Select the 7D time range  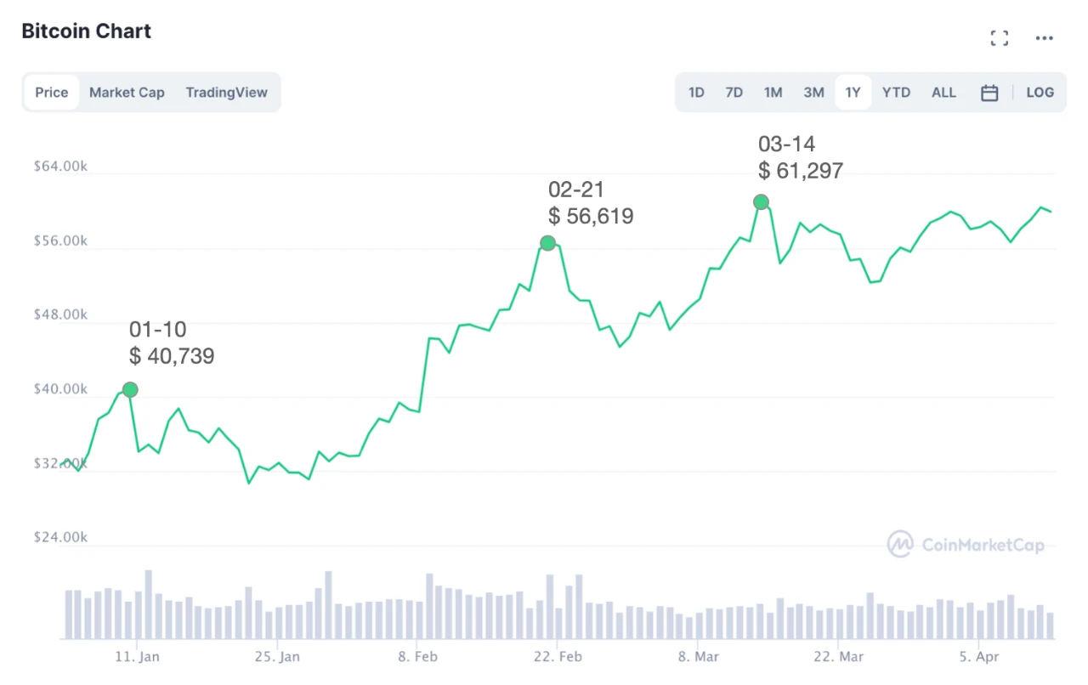pyautogui.click(x=734, y=93)
